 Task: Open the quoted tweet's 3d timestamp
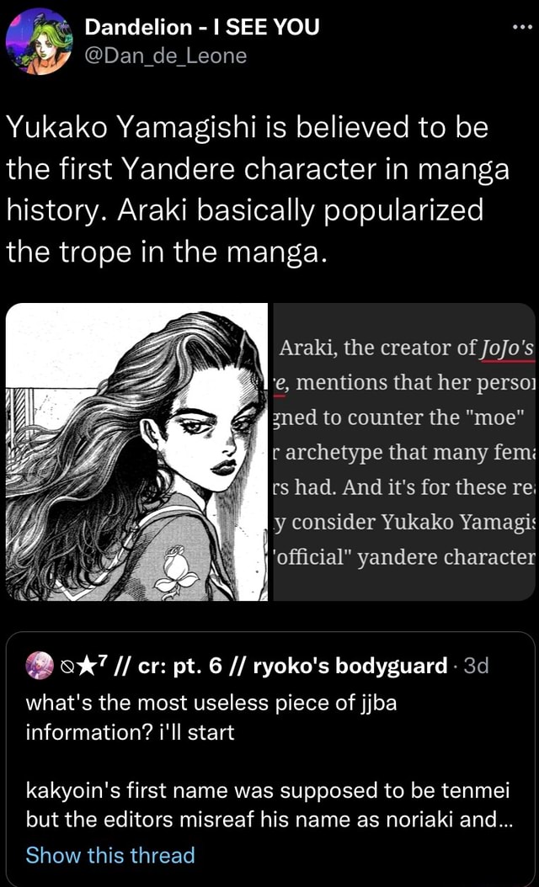tap(476, 666)
